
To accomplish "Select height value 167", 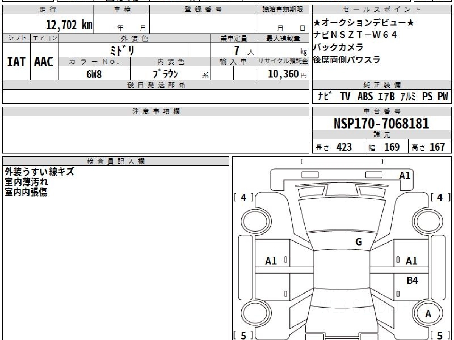I will 437,147.
